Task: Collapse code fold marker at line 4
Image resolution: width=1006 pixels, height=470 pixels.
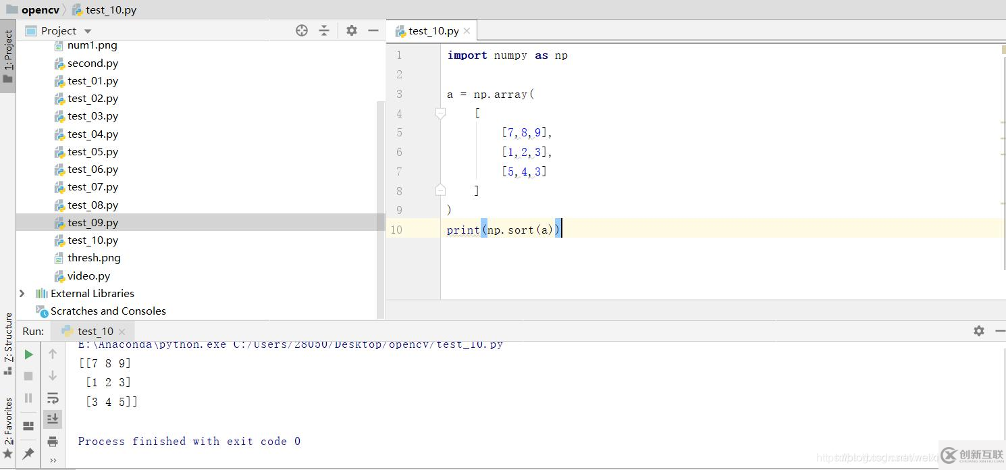Action: [x=440, y=113]
